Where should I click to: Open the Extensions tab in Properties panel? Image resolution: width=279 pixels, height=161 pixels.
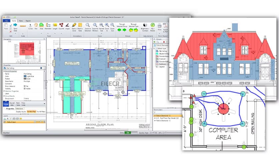[x=19, y=108]
